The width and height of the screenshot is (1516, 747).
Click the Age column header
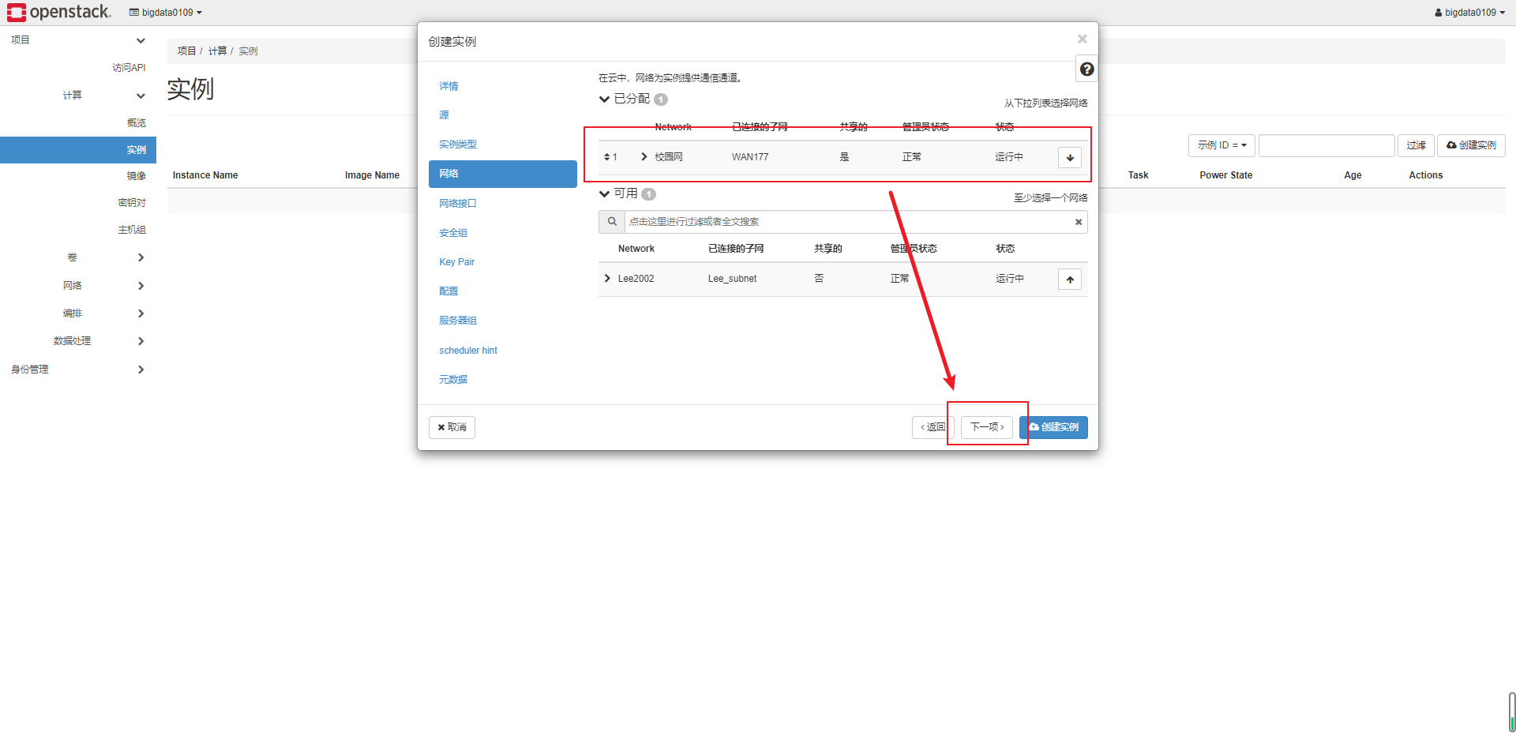[1353, 175]
